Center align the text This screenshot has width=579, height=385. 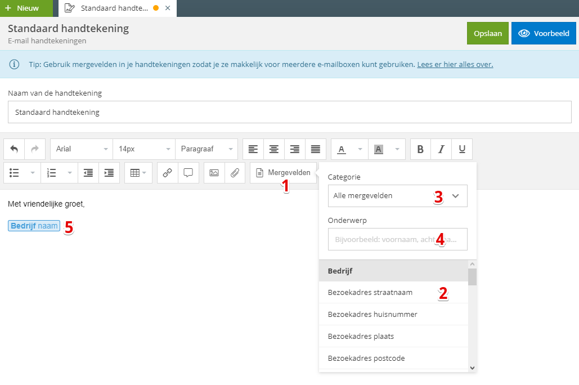[x=273, y=149]
